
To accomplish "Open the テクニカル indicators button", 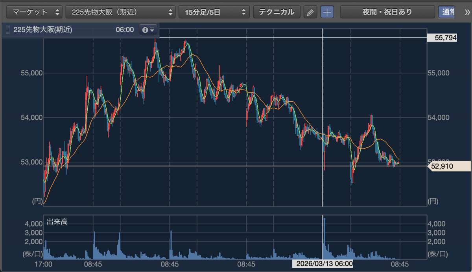I will 277,12.
